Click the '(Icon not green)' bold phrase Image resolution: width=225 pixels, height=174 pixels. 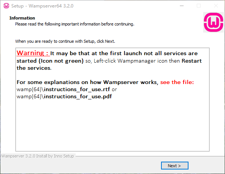point(61,61)
